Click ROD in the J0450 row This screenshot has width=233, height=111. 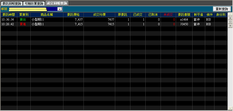[208, 24]
